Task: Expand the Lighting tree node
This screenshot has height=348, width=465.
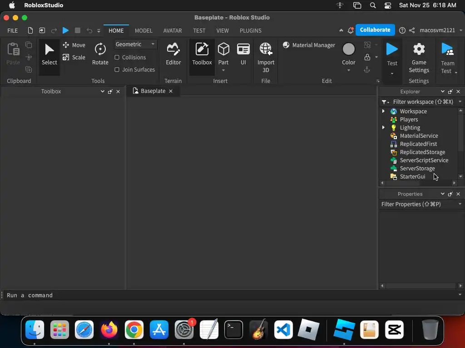Action: click(383, 127)
